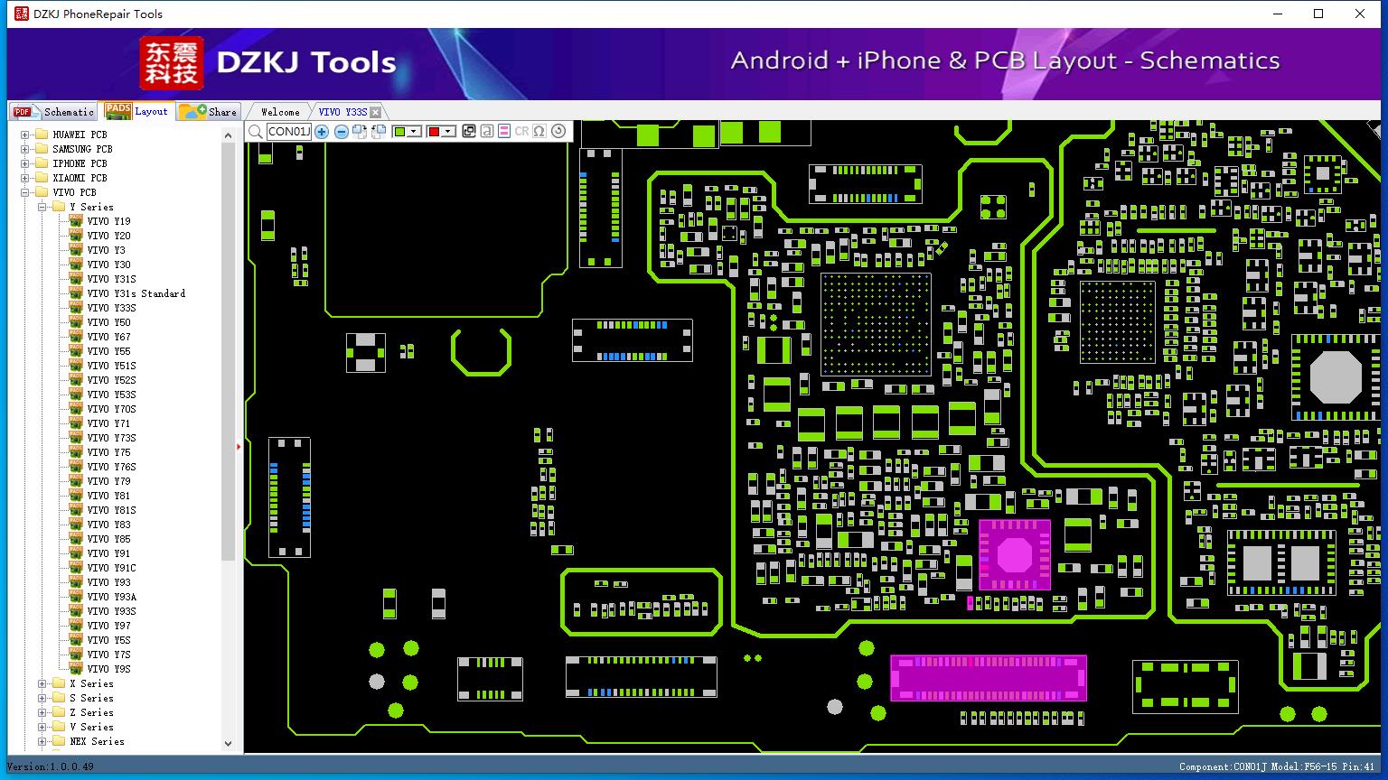The width and height of the screenshot is (1388, 780).
Task: Click the Z Series folder icon
Action: pos(59,712)
